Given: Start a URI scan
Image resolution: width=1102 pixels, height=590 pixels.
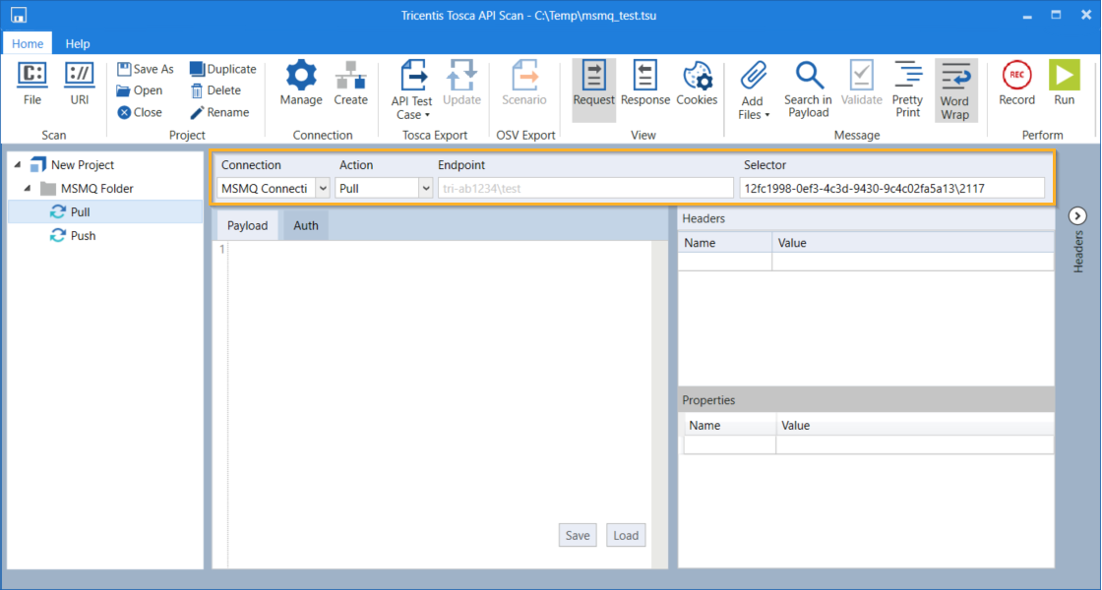Looking at the screenshot, I should [x=79, y=84].
